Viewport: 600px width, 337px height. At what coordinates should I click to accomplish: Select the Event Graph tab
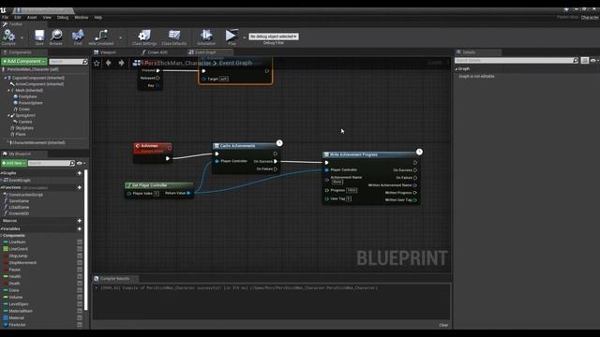coord(205,52)
